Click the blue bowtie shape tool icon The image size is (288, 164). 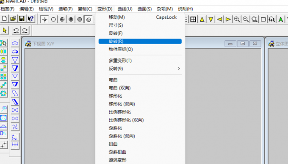(15, 110)
